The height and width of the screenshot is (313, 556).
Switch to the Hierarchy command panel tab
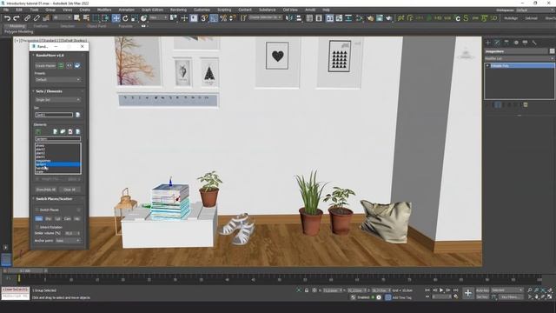coord(506,43)
